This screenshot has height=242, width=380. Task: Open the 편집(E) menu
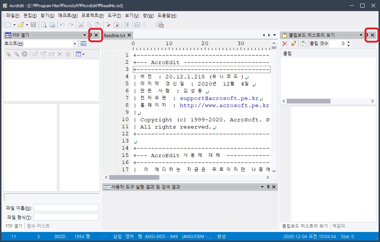pyautogui.click(x=30, y=16)
